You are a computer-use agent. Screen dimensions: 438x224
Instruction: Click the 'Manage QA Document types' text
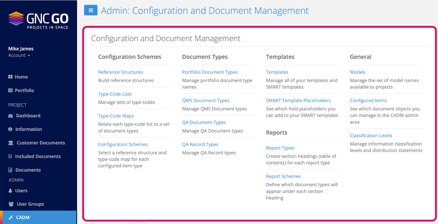coord(212,131)
